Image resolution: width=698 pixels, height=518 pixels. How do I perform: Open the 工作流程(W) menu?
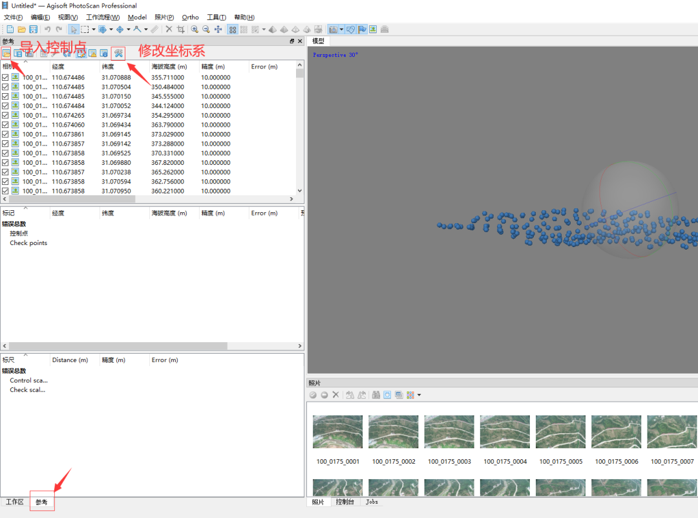[103, 17]
